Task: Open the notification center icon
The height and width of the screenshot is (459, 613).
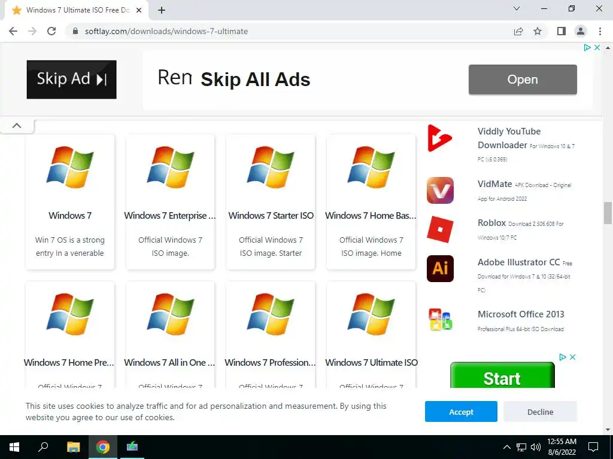Action: (x=593, y=447)
